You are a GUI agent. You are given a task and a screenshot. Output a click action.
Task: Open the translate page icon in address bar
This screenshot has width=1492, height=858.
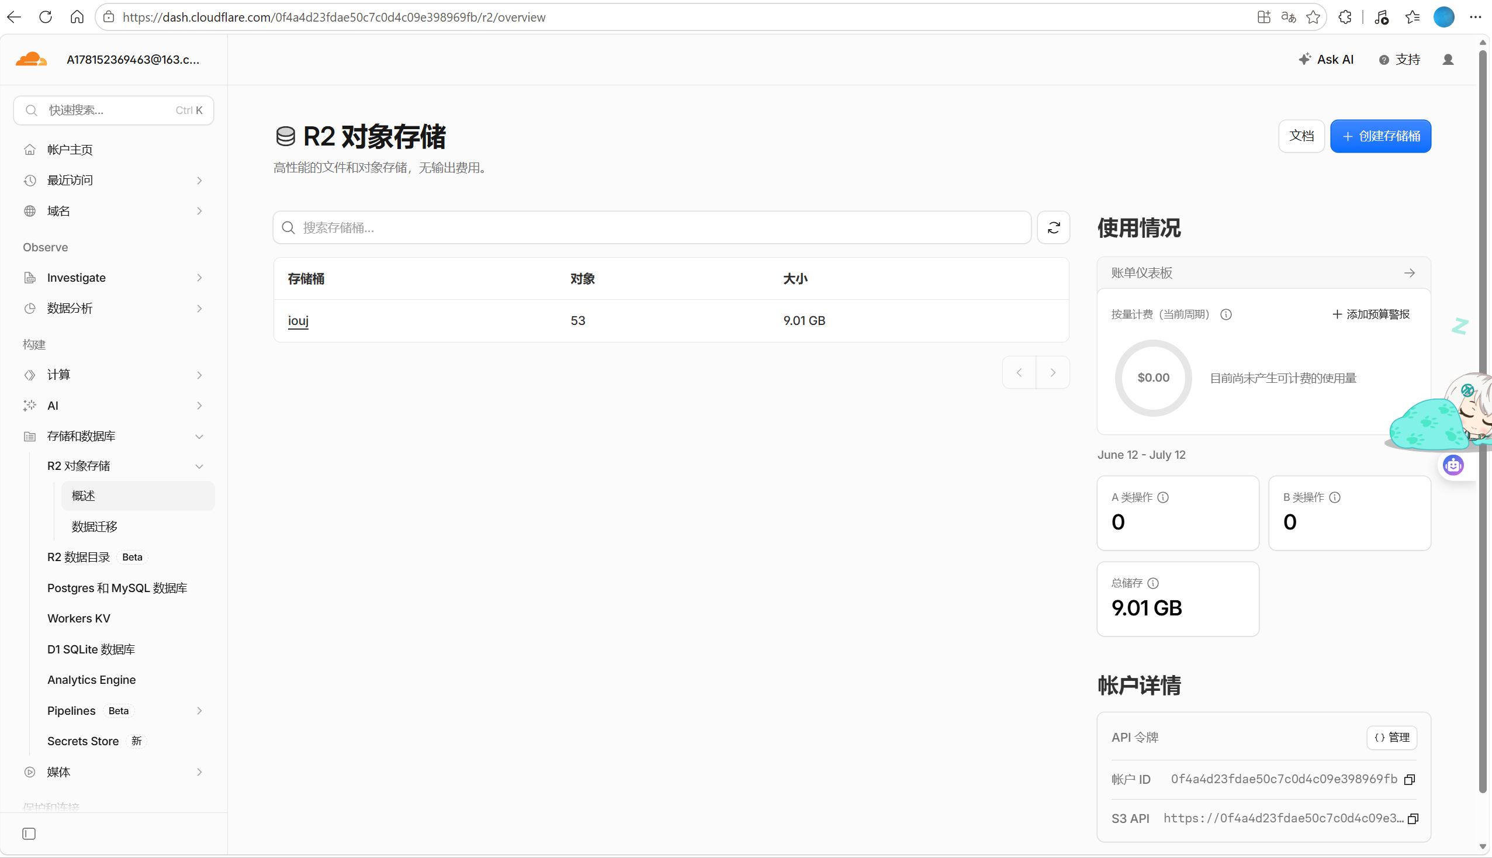point(1288,17)
